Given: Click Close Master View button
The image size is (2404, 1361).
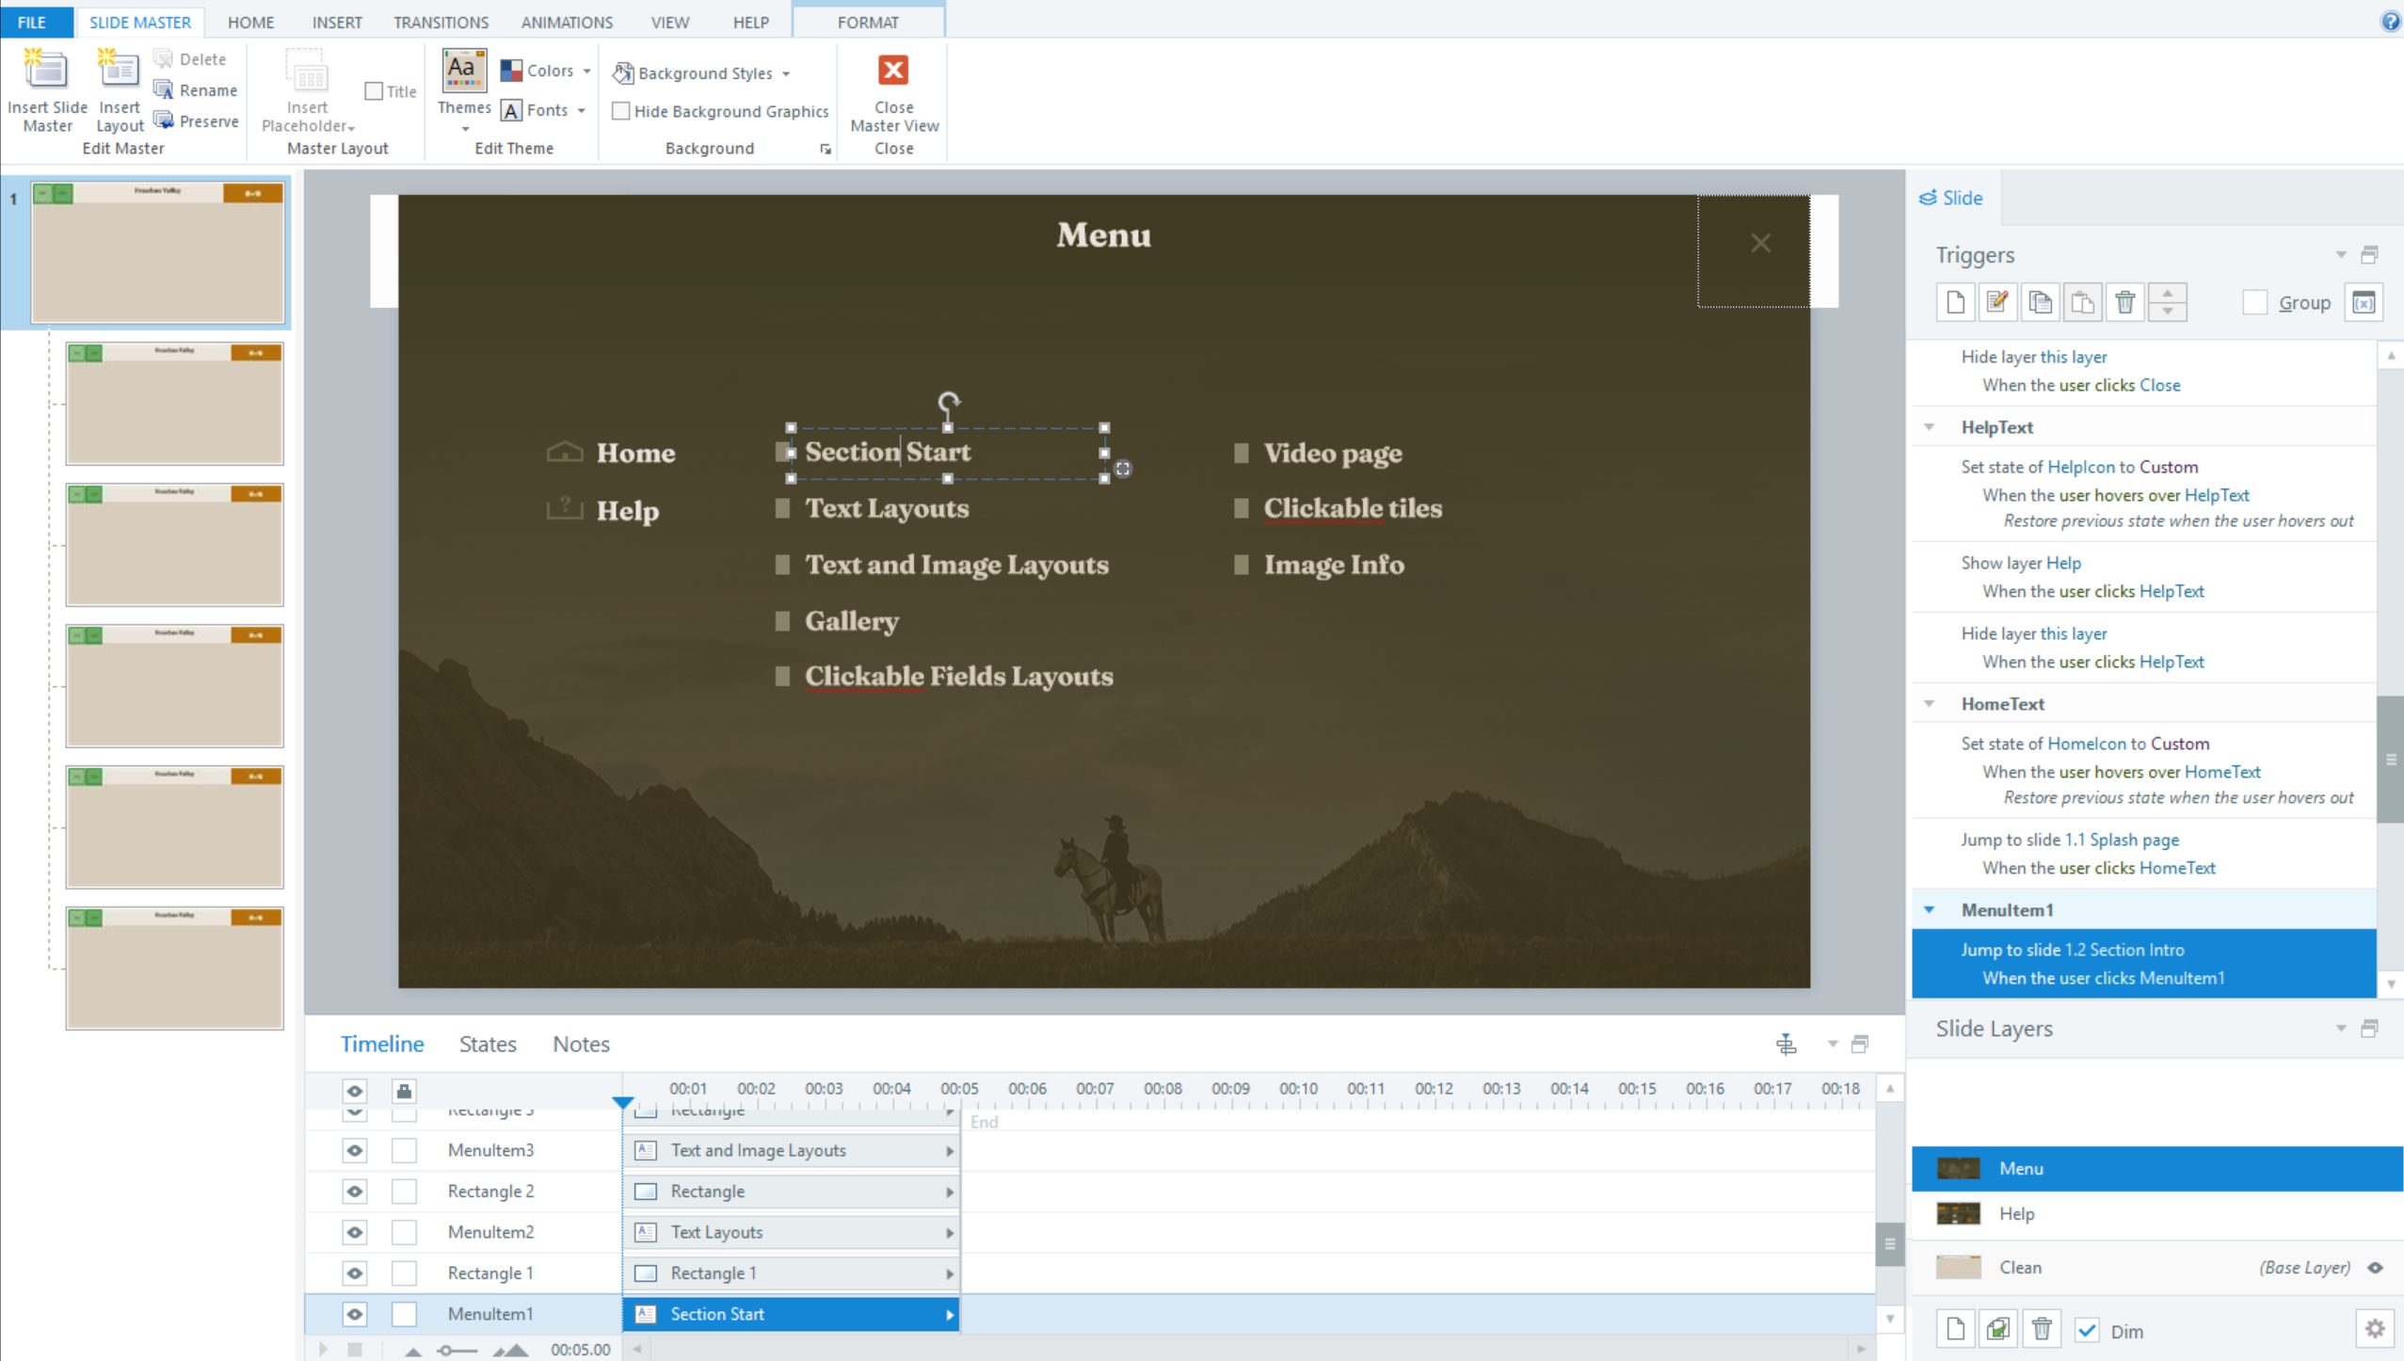Looking at the screenshot, I should point(893,92).
